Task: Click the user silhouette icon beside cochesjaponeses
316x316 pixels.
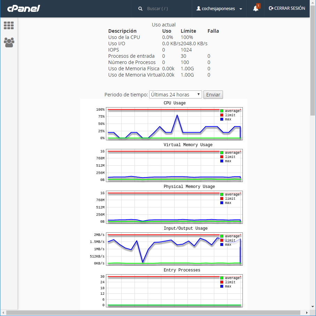Action: pos(199,8)
